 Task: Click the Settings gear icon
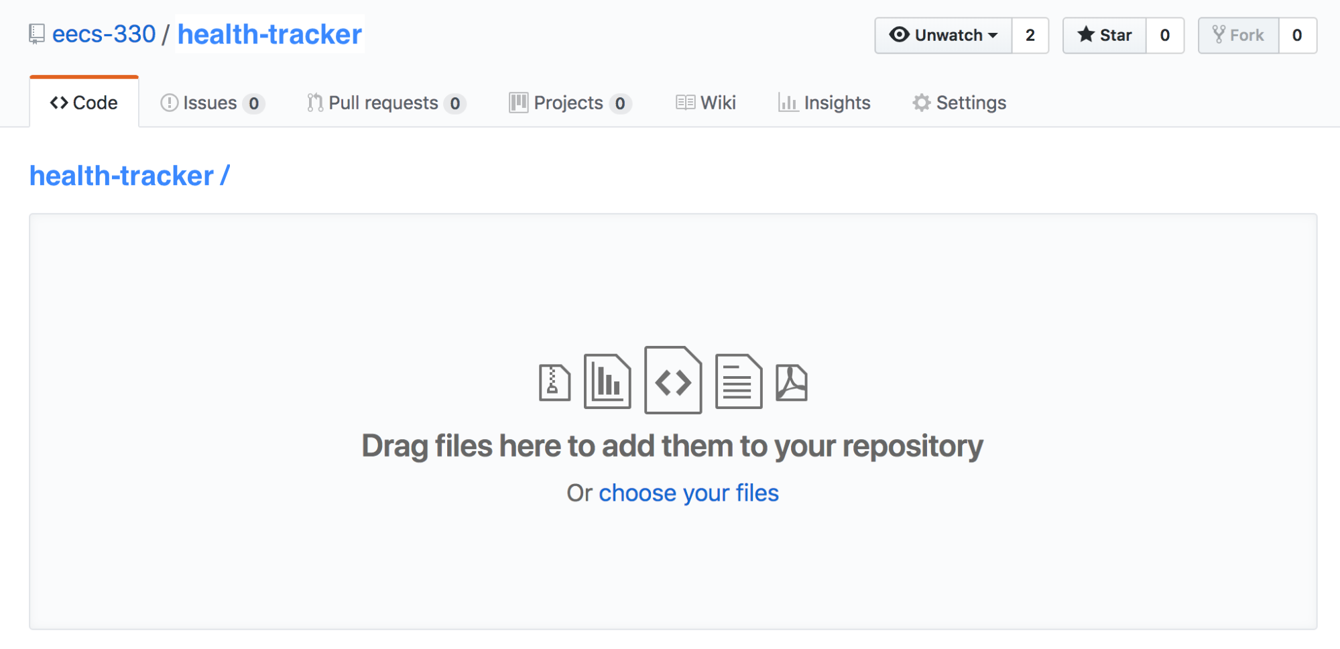coord(922,103)
